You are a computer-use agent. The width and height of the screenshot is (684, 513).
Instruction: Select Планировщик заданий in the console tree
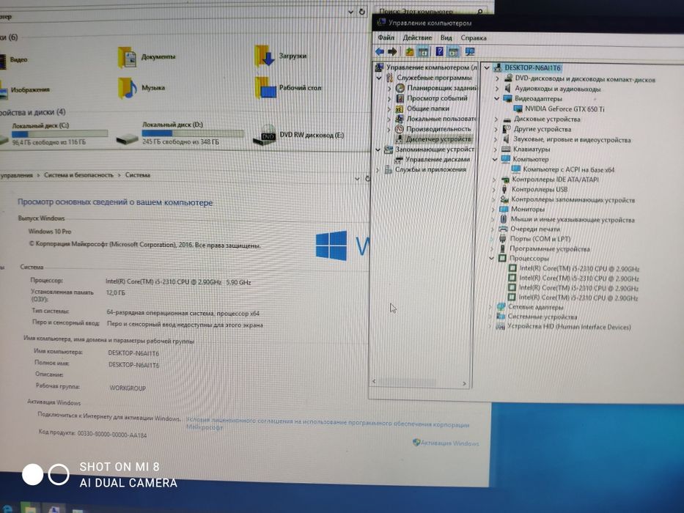[441, 88]
